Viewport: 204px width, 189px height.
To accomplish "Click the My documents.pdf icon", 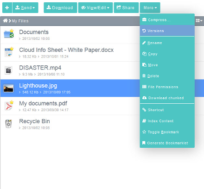I will [x=9, y=106].
